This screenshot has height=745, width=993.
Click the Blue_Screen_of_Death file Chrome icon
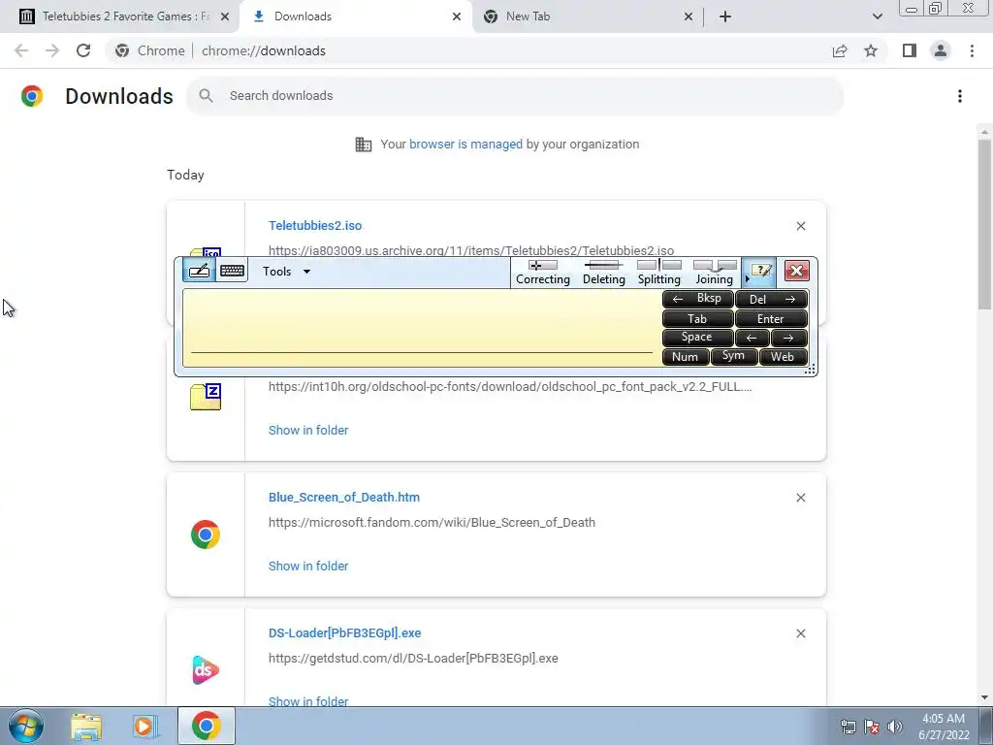click(206, 534)
